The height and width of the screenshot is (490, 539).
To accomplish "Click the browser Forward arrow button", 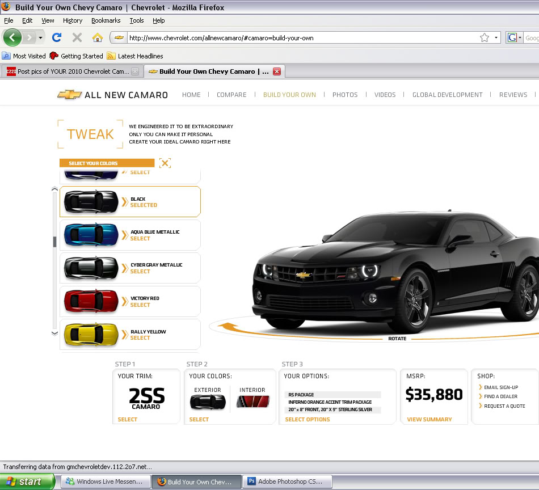I will [30, 37].
